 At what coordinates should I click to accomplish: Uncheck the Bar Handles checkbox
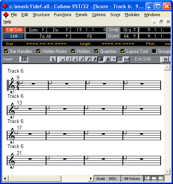(x=6, y=51)
